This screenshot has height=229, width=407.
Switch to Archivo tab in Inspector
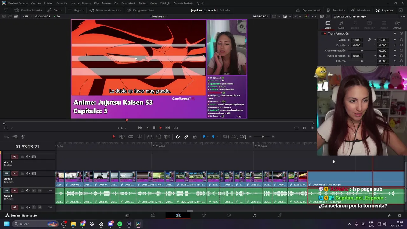pyautogui.click(x=397, y=25)
